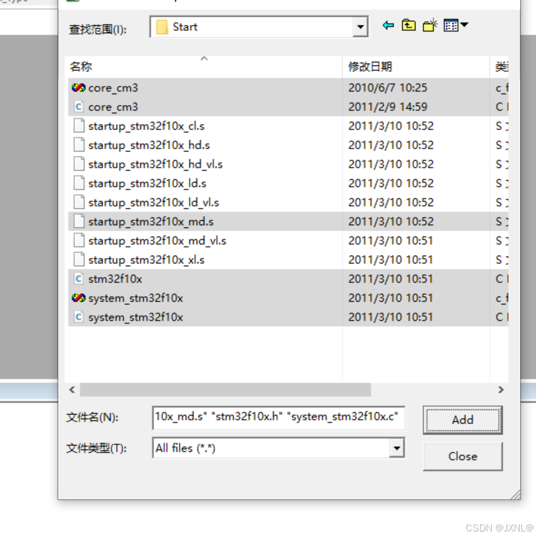
Task: Click the Back arrow icon in toolbar
Action: pos(388,25)
